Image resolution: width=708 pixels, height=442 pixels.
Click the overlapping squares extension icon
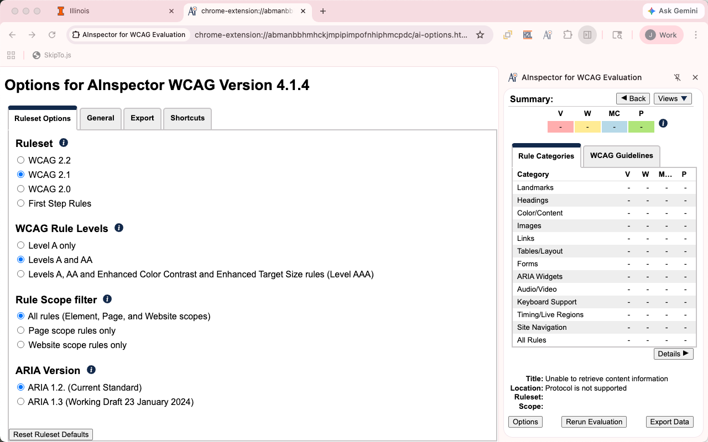click(x=507, y=35)
